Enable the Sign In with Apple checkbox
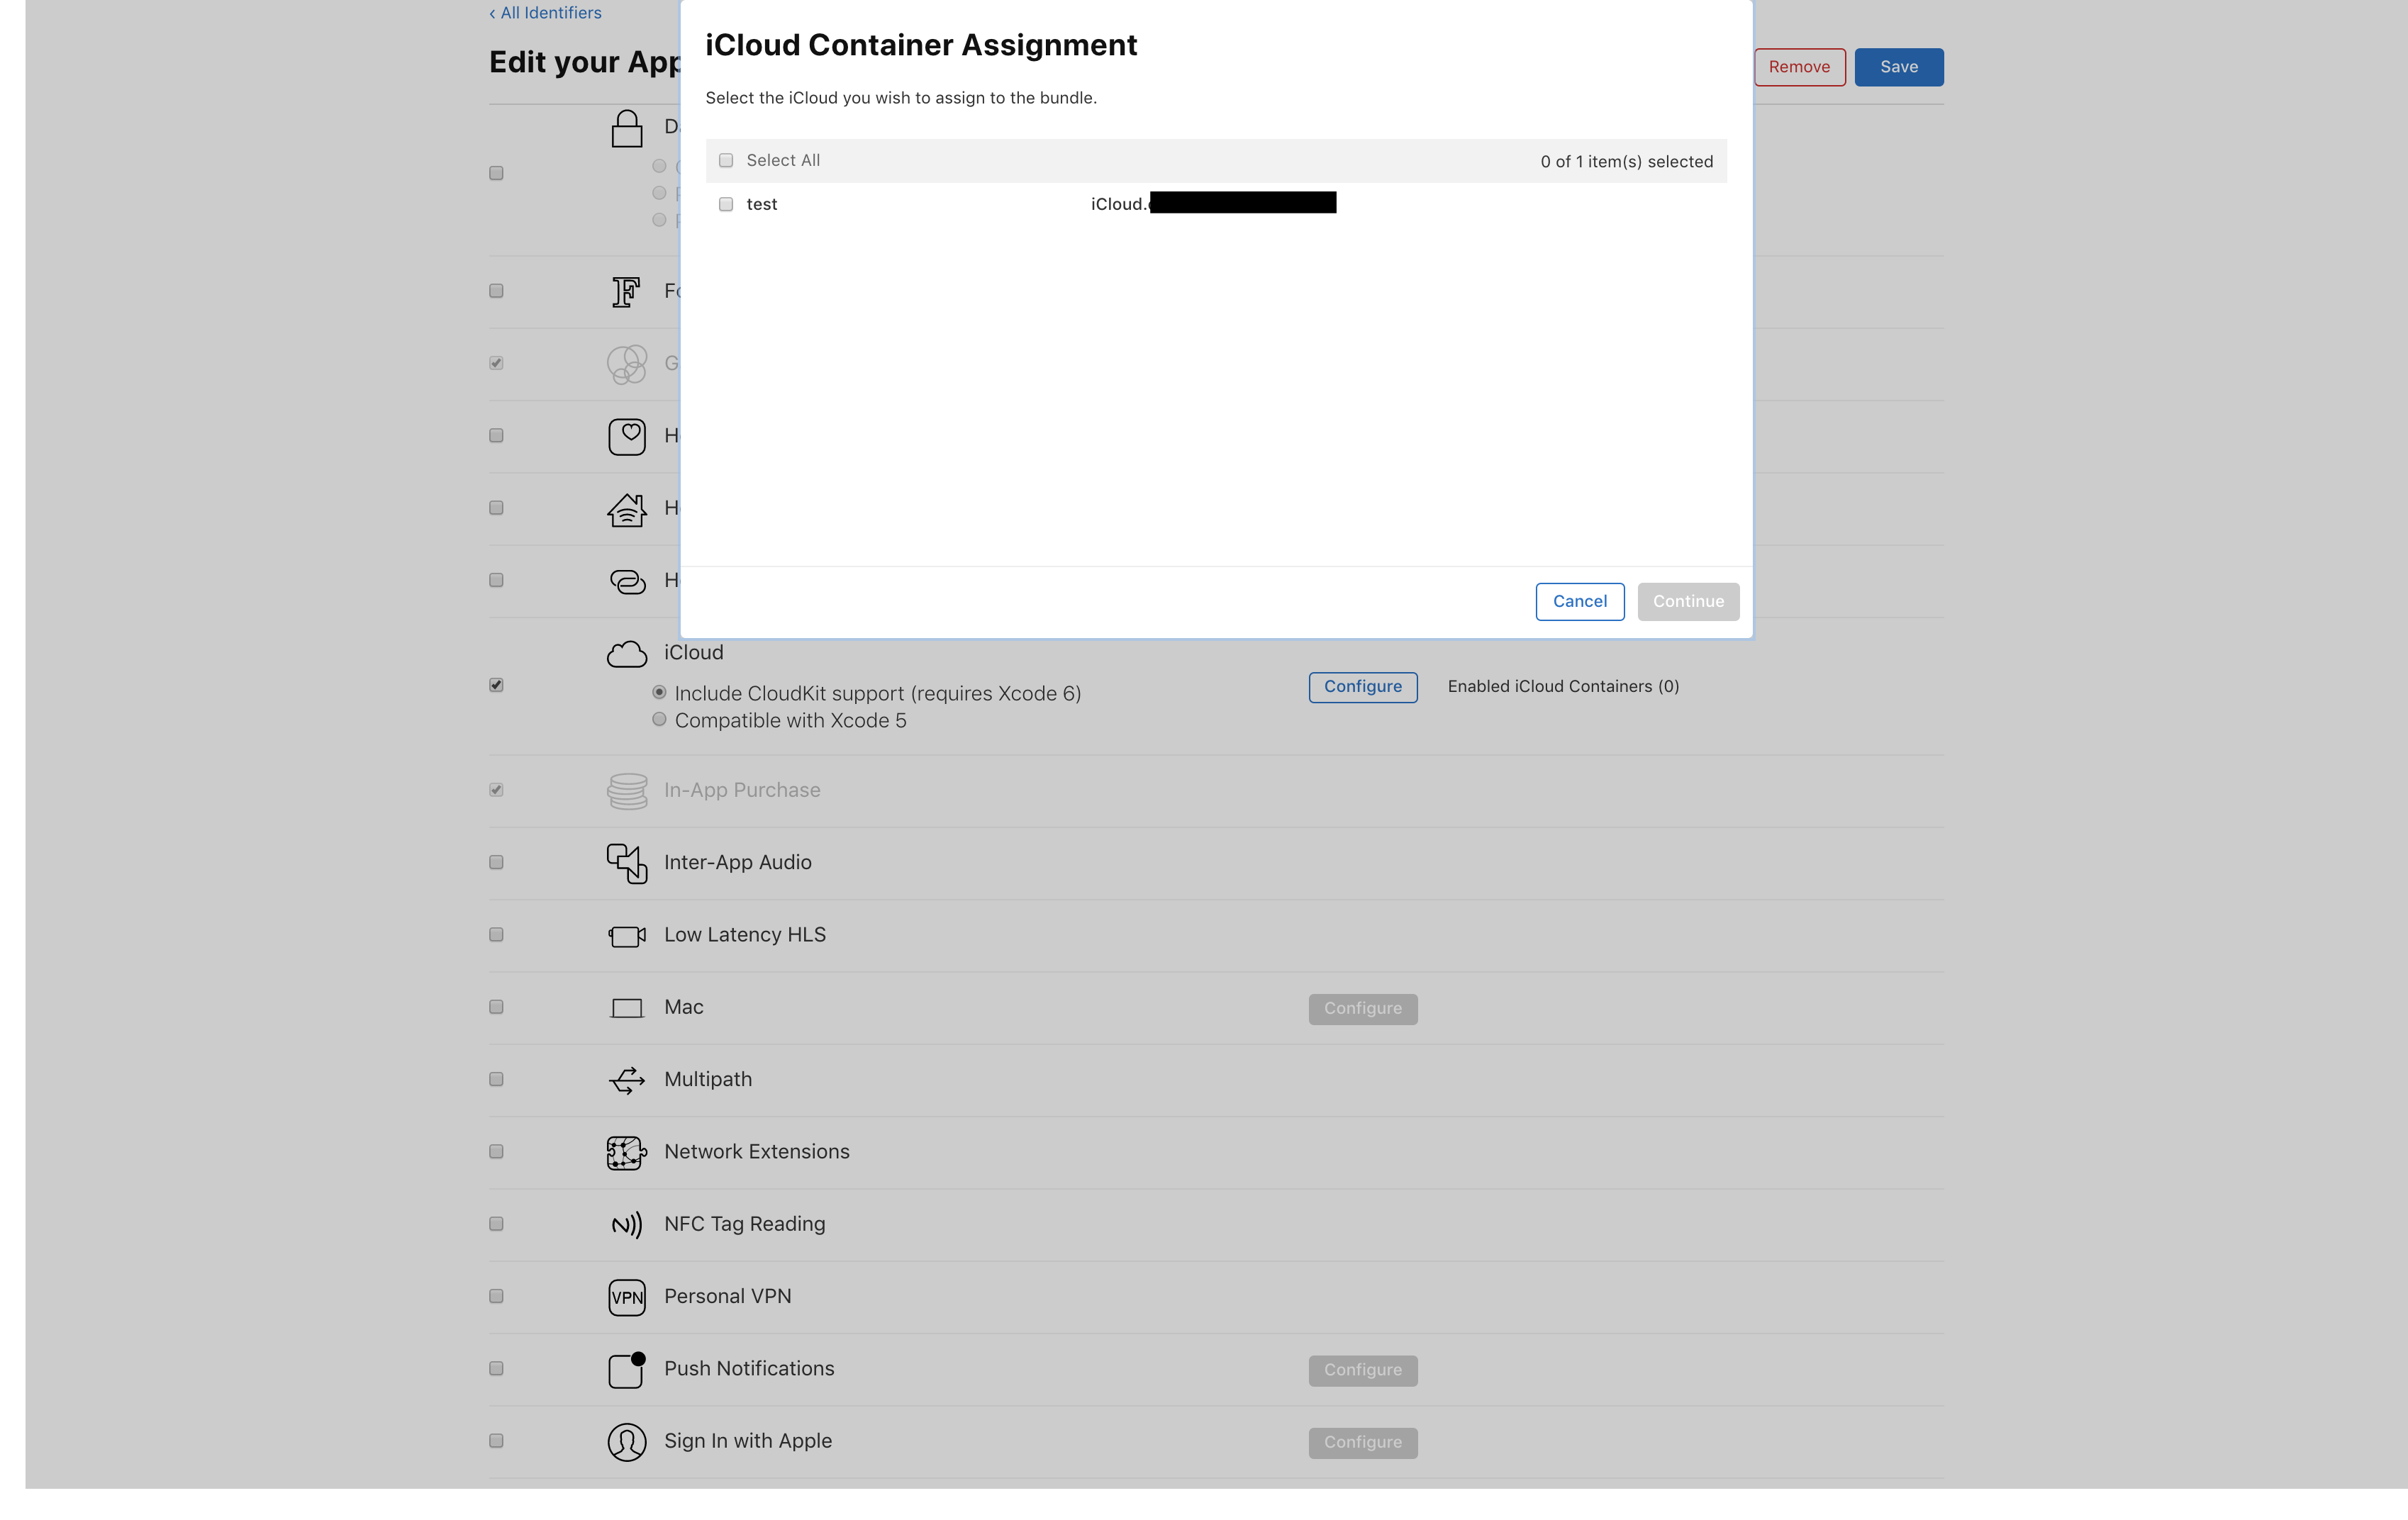 pos(496,1441)
